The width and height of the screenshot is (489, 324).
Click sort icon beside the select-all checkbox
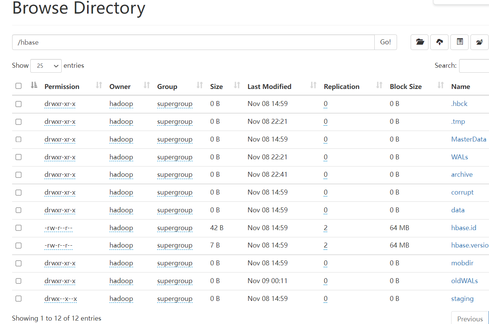click(x=34, y=86)
